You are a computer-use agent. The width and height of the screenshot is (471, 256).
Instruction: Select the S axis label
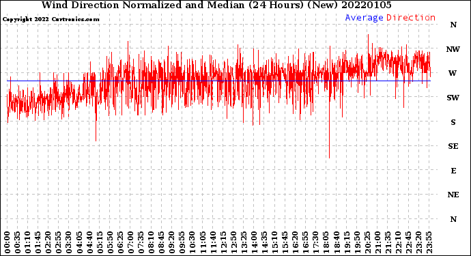(x=453, y=122)
